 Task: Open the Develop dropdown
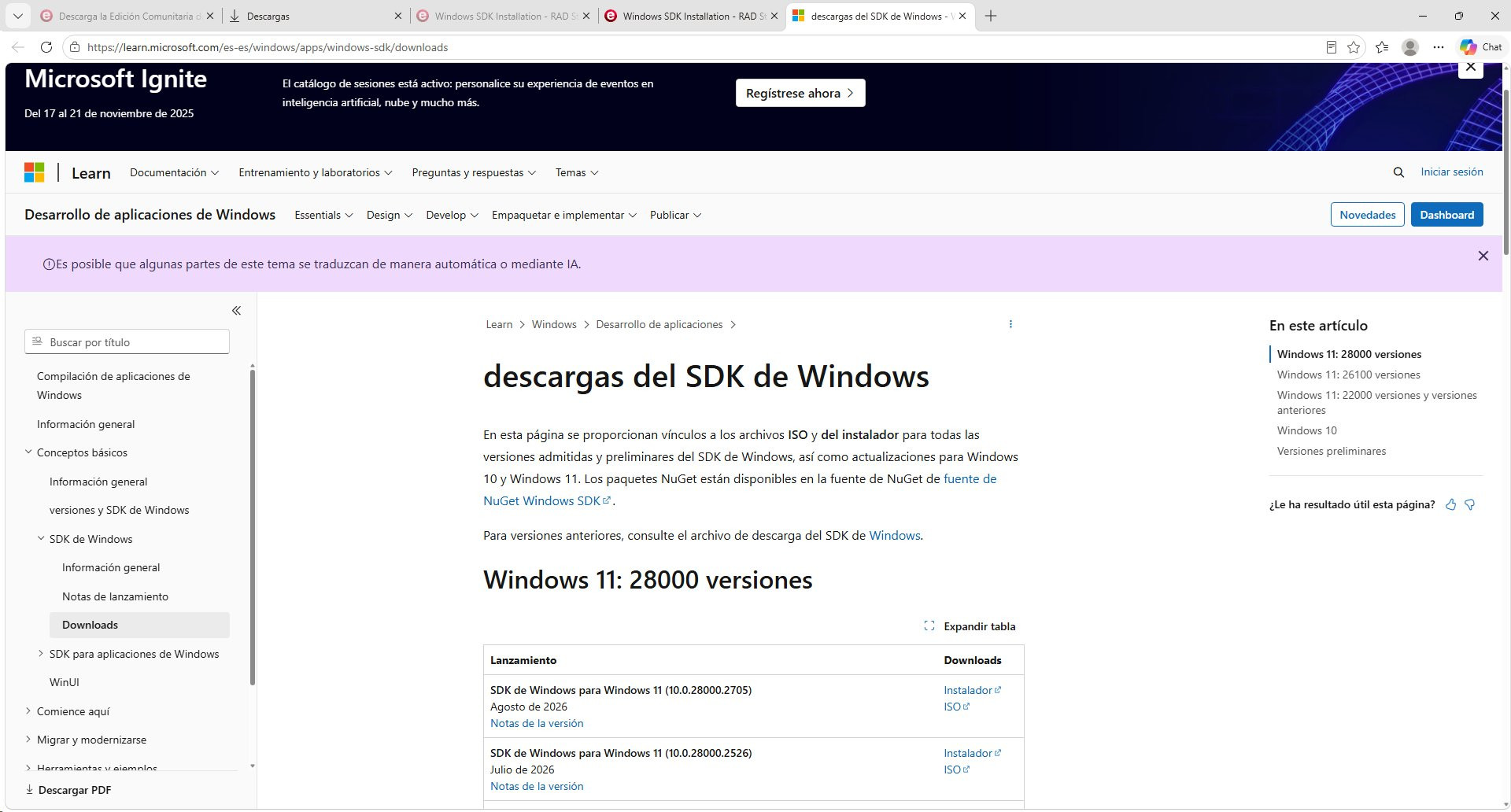click(452, 215)
